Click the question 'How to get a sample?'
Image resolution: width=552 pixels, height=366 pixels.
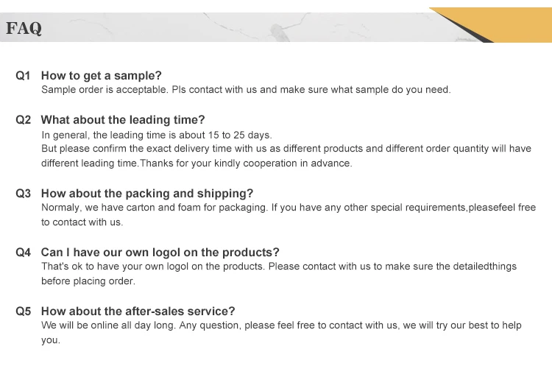click(101, 75)
